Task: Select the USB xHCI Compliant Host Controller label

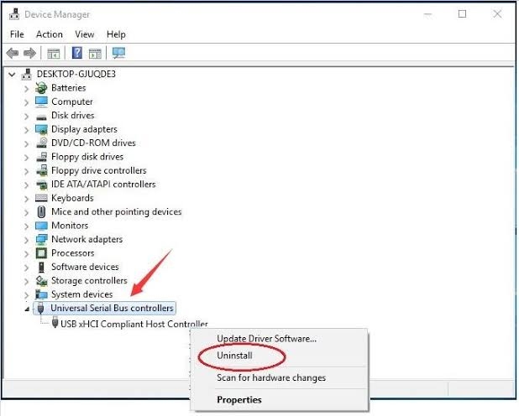Action: 134,324
